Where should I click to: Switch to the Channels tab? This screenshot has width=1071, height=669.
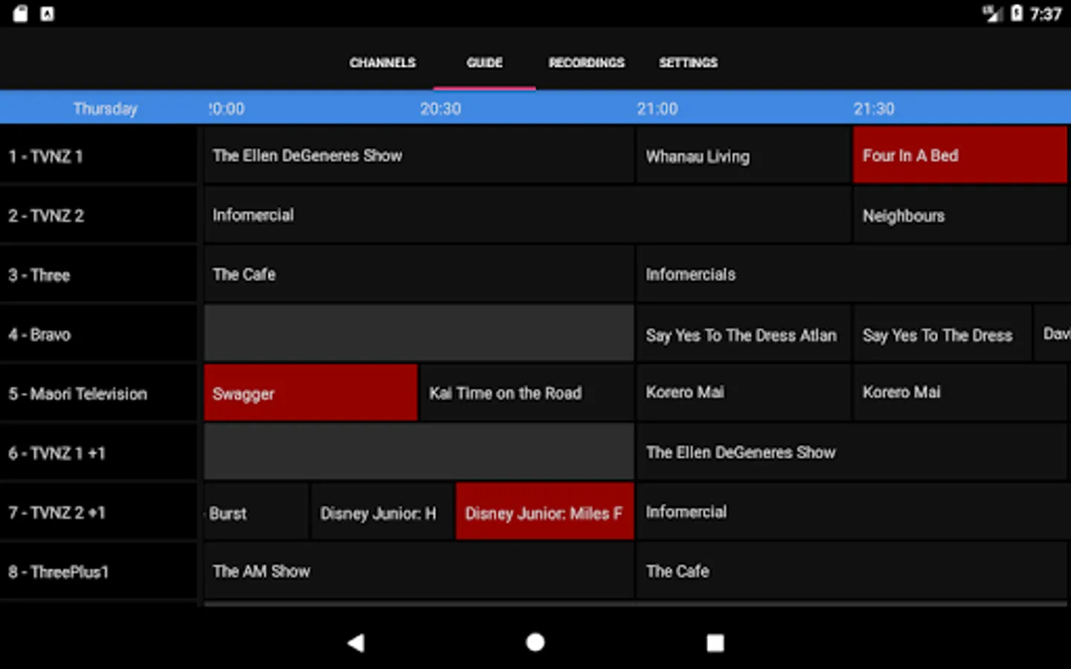382,63
